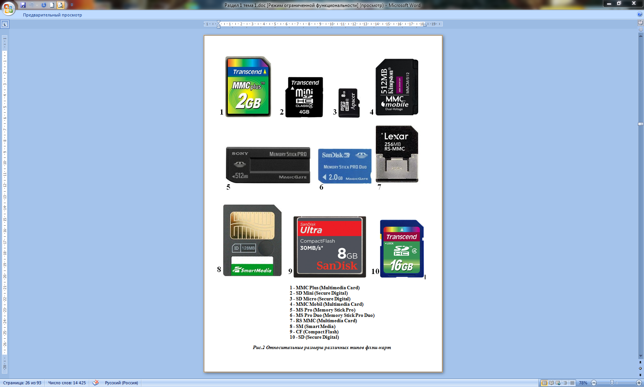This screenshot has height=387, width=644.
Task: Open the Office button menu
Action: coord(8,8)
